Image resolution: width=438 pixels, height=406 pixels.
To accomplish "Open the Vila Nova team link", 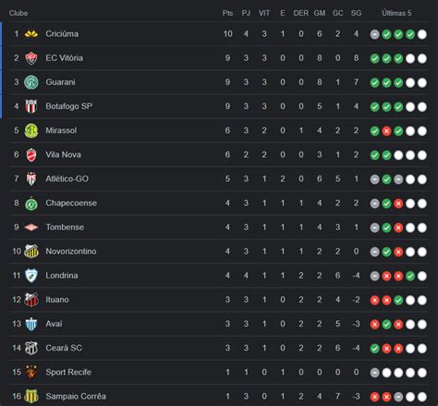I will coord(63,154).
